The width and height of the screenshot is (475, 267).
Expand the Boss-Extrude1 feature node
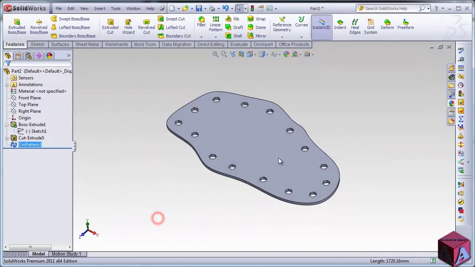pyautogui.click(x=7, y=125)
